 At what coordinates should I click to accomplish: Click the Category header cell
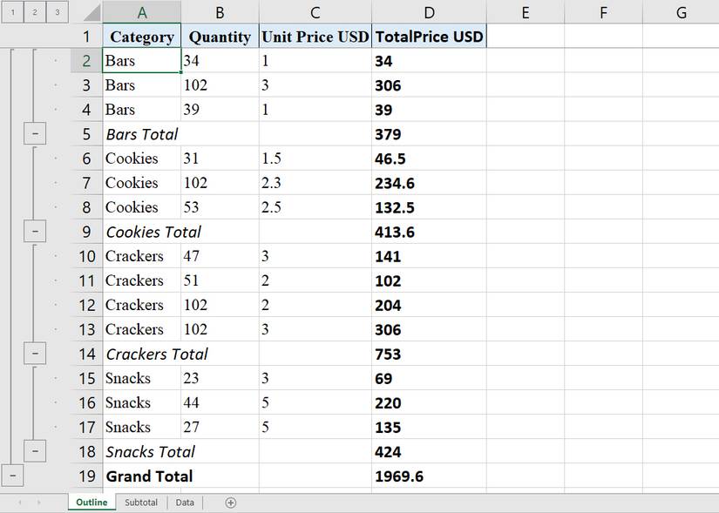(142, 37)
